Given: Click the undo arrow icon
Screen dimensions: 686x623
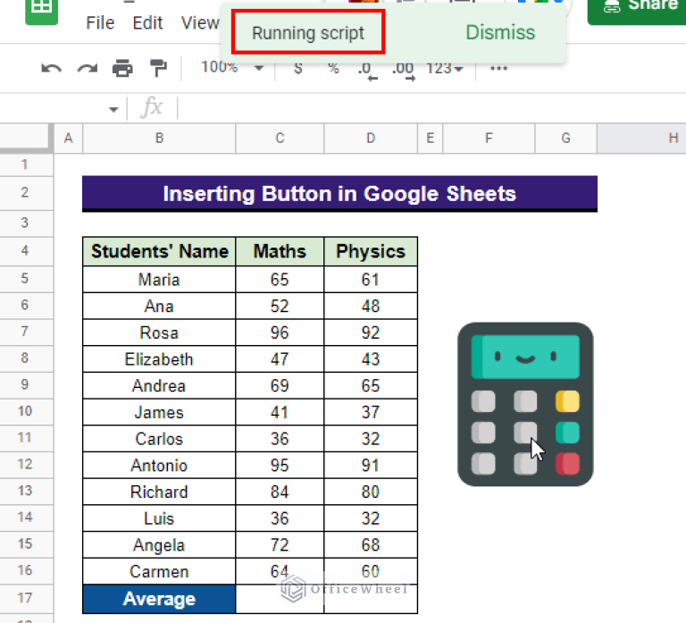Looking at the screenshot, I should coord(52,69).
